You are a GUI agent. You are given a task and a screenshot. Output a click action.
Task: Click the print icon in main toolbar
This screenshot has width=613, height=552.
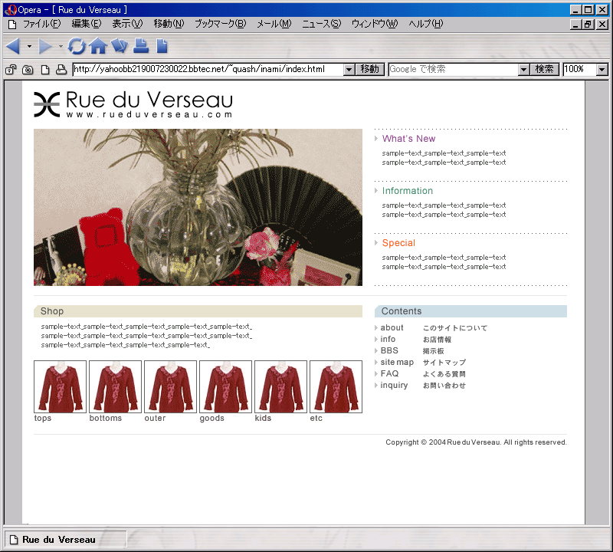141,46
